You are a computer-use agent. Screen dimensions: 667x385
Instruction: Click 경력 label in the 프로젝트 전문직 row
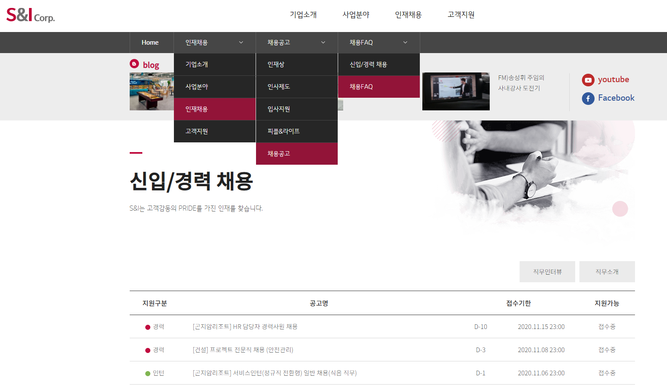[x=158, y=350]
